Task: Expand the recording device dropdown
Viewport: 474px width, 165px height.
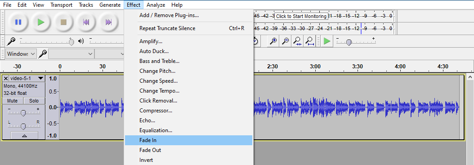Action: coord(71,54)
